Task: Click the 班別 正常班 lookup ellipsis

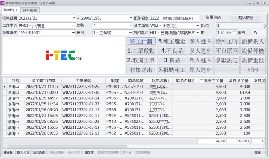Action: click(130, 33)
